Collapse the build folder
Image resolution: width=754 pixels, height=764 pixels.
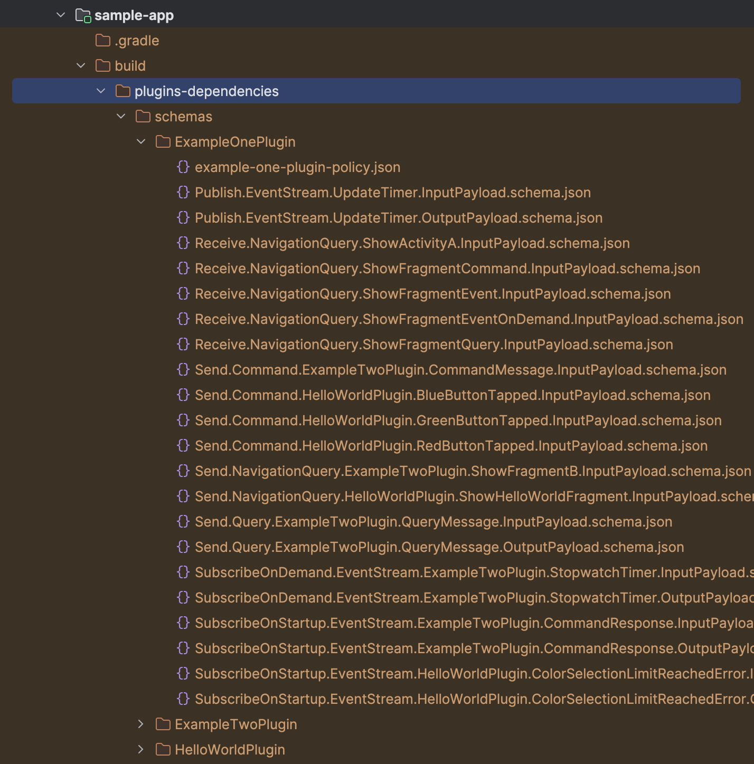pyautogui.click(x=80, y=65)
